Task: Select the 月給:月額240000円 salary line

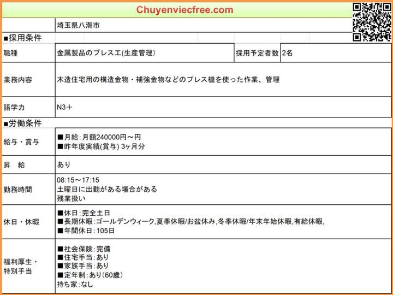Action: [99, 137]
